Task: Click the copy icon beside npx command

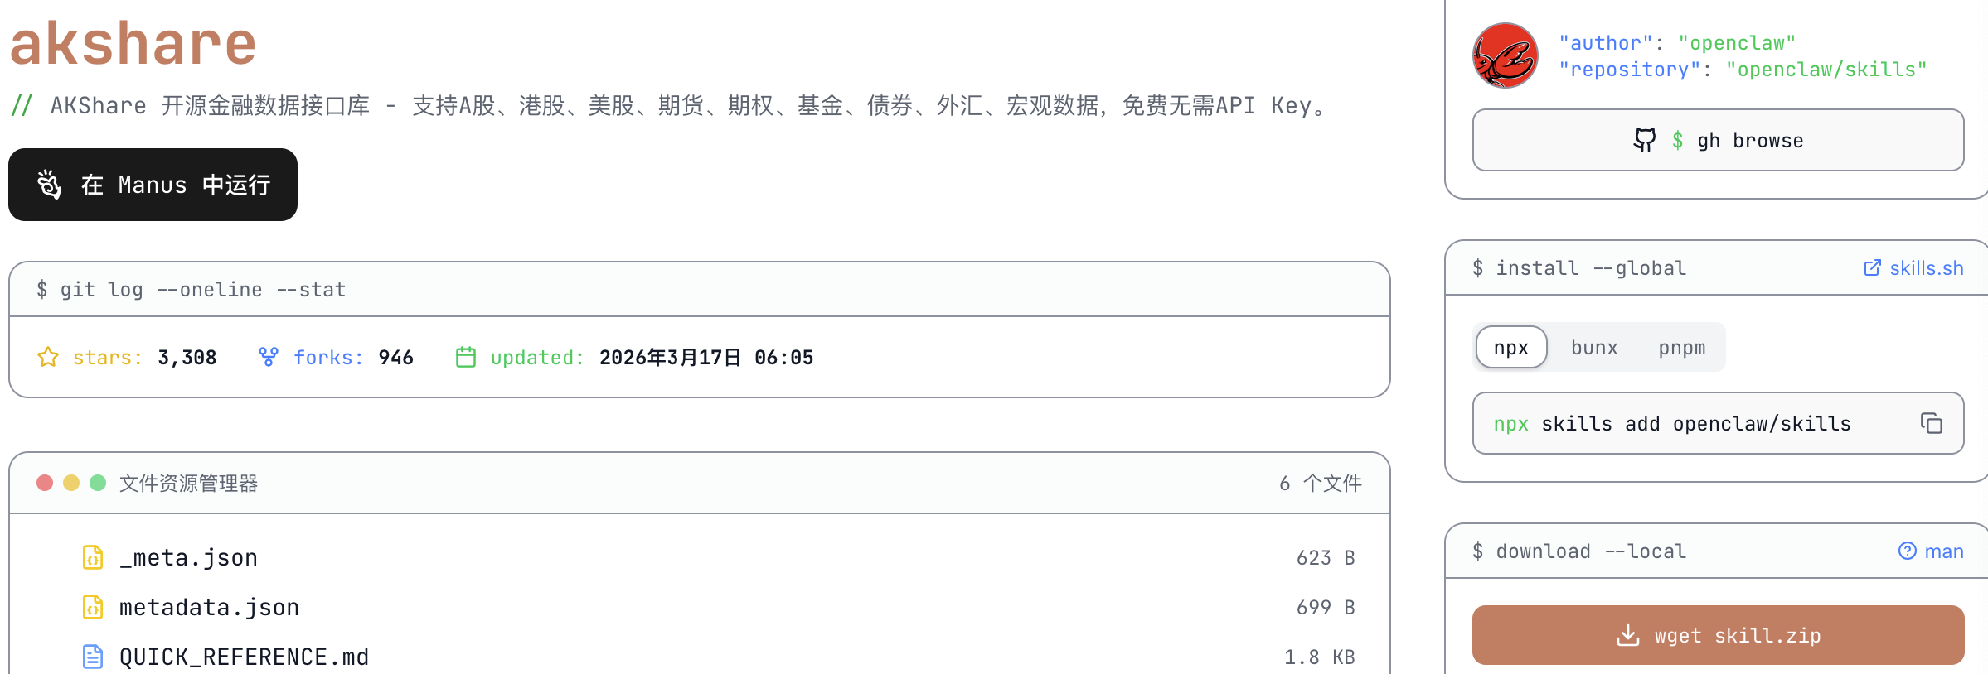Action: [x=1931, y=423]
